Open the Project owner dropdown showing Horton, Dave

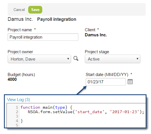click(39, 59)
